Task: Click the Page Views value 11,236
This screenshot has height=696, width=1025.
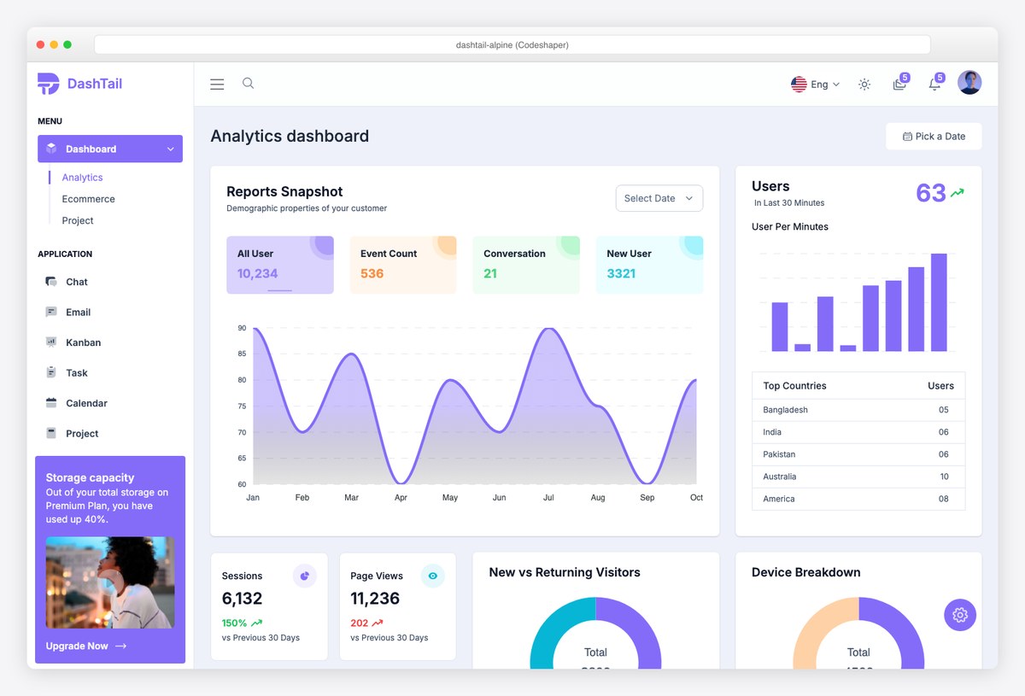Action: (x=375, y=599)
